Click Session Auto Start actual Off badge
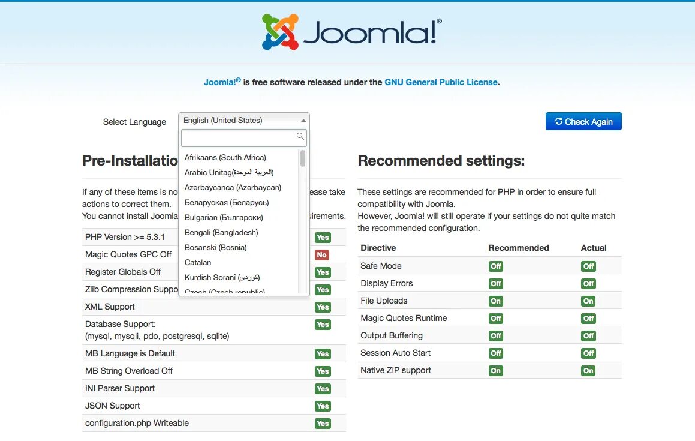695x441 pixels. coord(588,353)
